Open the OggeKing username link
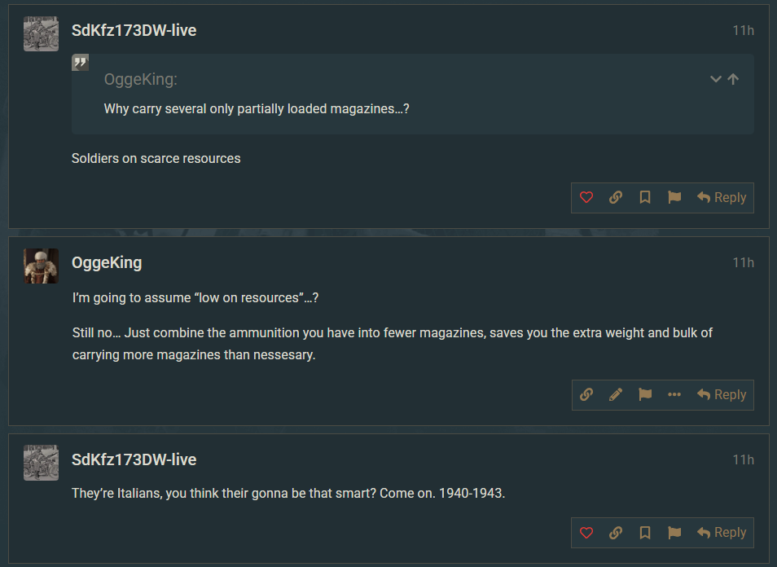The height and width of the screenshot is (567, 777). [107, 262]
